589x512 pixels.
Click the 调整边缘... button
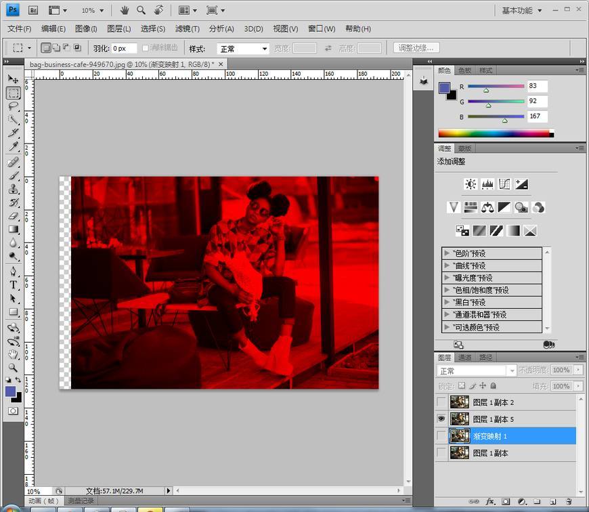point(417,48)
